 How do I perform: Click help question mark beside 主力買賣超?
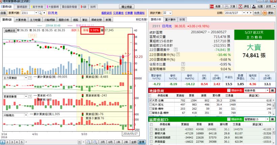tap(30, 78)
